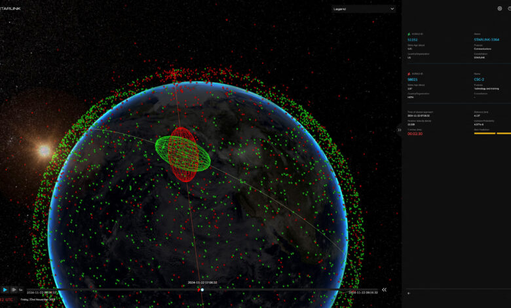The width and height of the screenshot is (511, 308).
Task: Click the red satellite icon beside NORAD ID
Action: tap(409, 73)
